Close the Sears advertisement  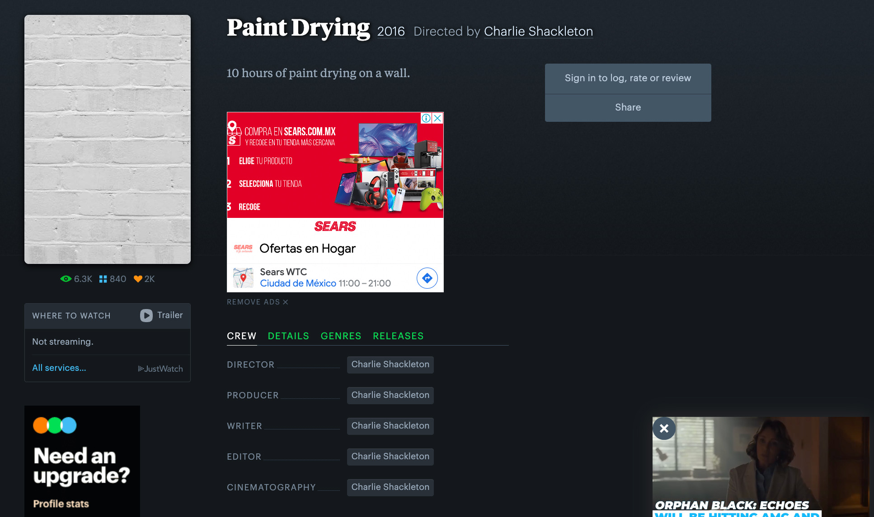pyautogui.click(x=437, y=118)
